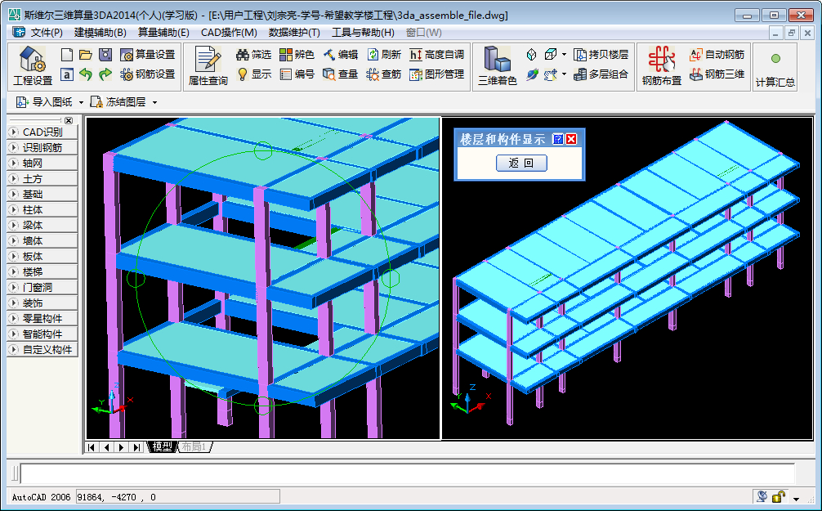This screenshot has height=511, width=822.
Task: Expand the CAD识别 panel section
Action: (42, 132)
